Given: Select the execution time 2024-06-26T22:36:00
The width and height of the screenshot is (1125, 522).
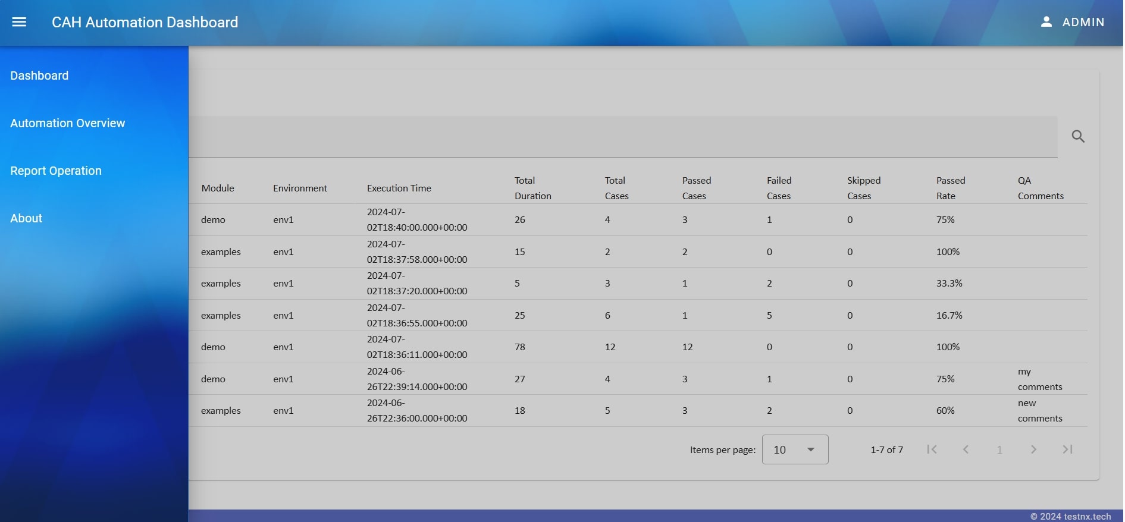Looking at the screenshot, I should [417, 411].
